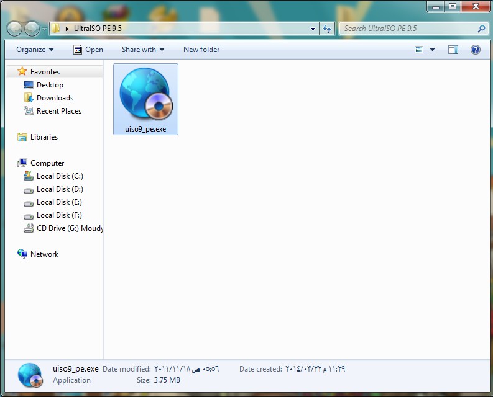Image resolution: width=493 pixels, height=397 pixels.
Task: Click the Downloads folder icon
Action: [x=29, y=97]
